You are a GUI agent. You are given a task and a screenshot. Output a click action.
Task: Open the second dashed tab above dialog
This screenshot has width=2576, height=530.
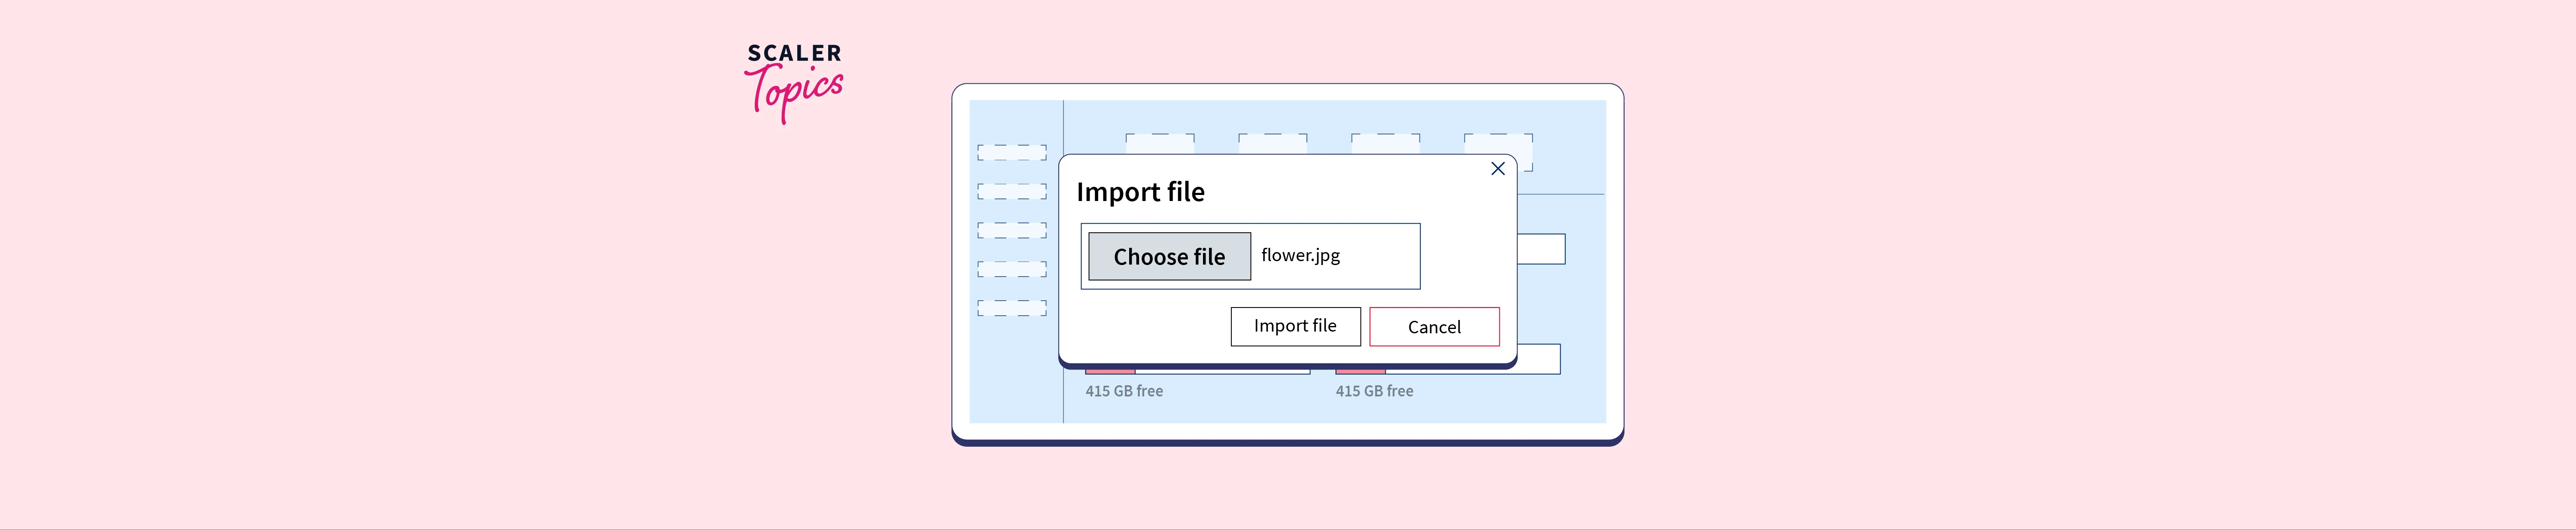click(x=1272, y=143)
